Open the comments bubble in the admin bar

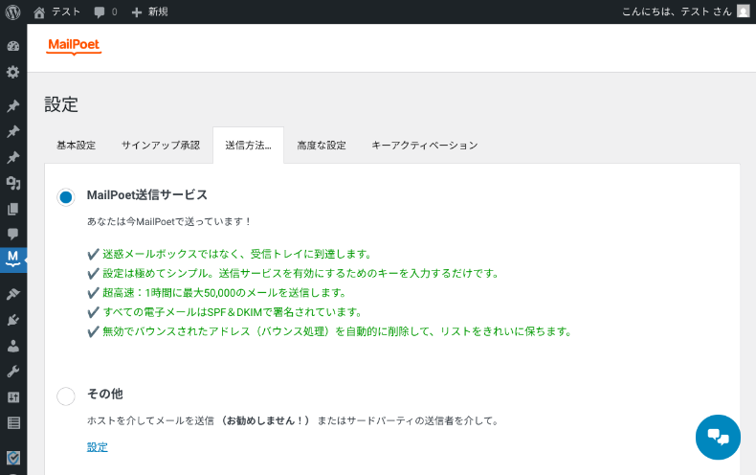(105, 11)
